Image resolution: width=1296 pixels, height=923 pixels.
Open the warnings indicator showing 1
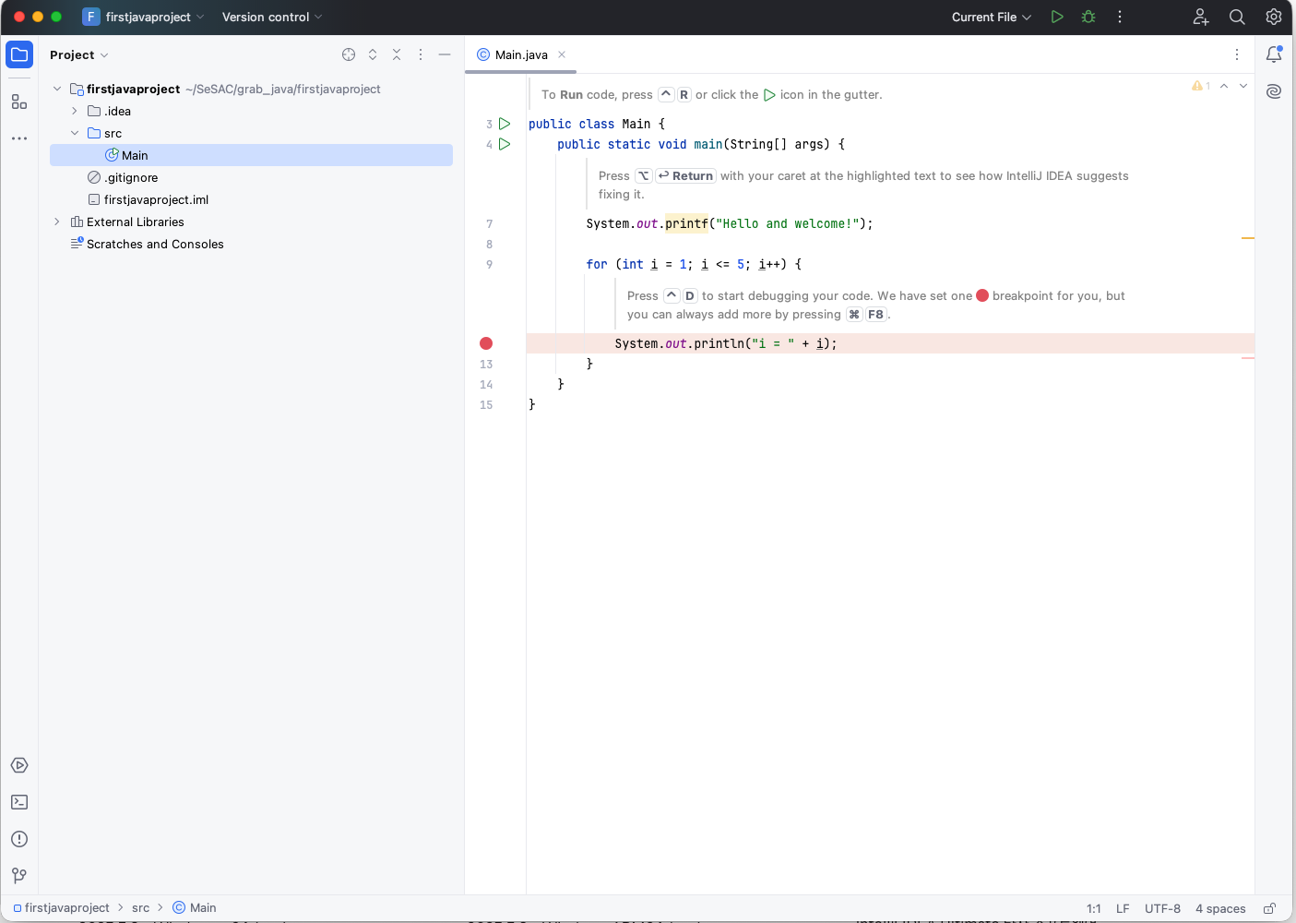click(x=1201, y=86)
